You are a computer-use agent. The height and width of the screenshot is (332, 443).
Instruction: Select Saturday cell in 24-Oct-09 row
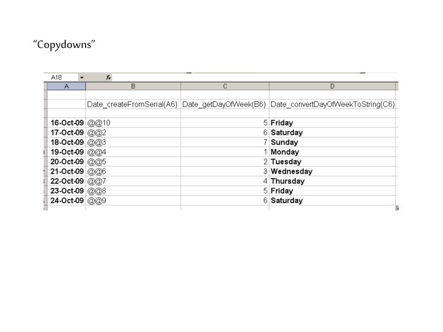click(x=332, y=201)
